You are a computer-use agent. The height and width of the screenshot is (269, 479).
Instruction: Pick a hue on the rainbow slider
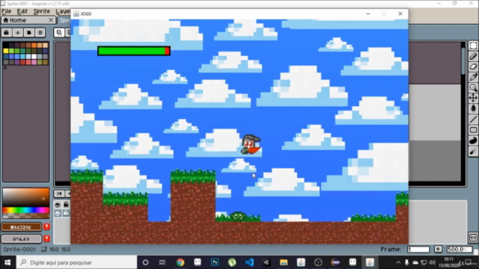[x=26, y=210]
